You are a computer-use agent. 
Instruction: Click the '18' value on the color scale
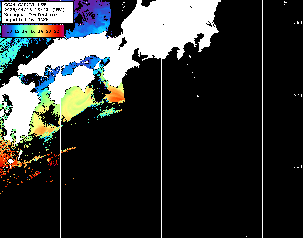coord(41,31)
